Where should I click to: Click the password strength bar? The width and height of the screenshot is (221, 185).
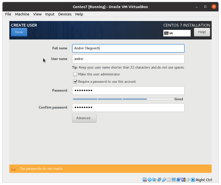pyautogui.click(x=122, y=99)
